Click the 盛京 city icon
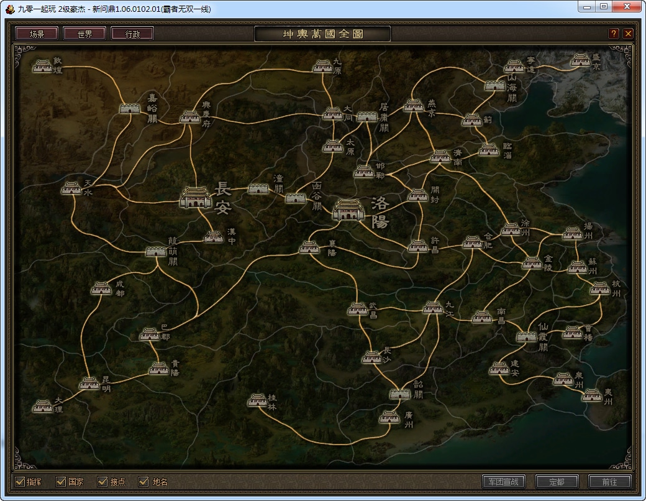The height and width of the screenshot is (501, 646). (x=580, y=60)
